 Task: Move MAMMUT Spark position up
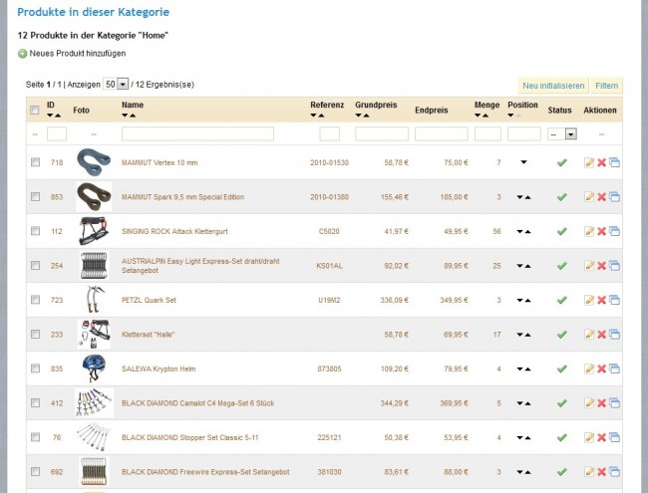coord(527,197)
